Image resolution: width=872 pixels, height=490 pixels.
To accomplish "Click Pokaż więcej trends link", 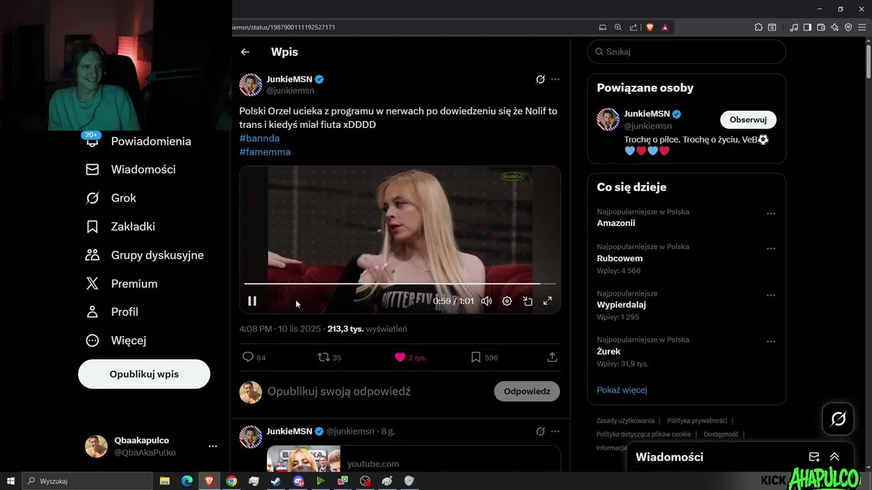I will point(622,390).
